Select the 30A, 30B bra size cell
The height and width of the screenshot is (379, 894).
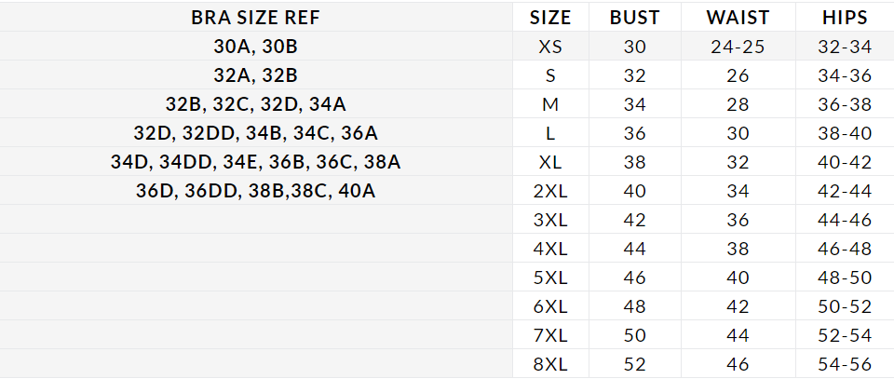[256, 46]
